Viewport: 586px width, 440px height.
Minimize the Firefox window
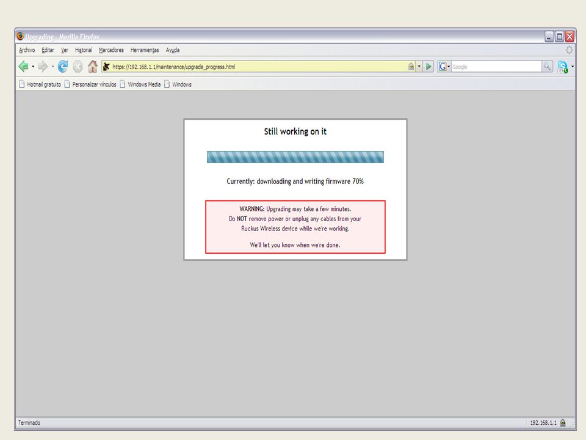point(549,36)
